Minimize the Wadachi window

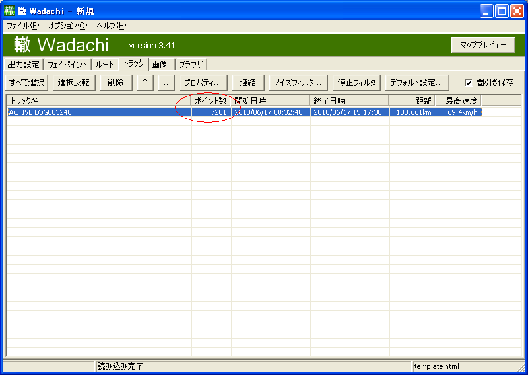pos(486,11)
